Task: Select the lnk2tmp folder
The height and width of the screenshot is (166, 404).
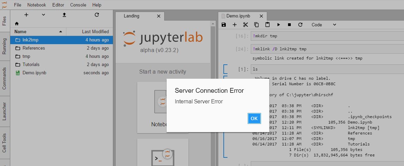Action: [x=62, y=40]
